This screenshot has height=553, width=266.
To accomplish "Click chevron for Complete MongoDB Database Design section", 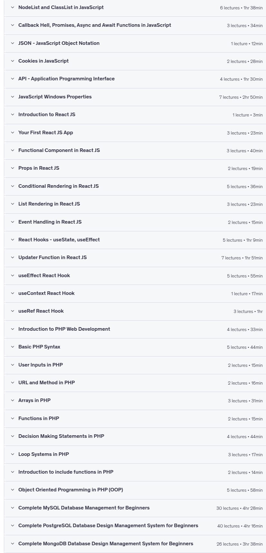I will [13, 544].
